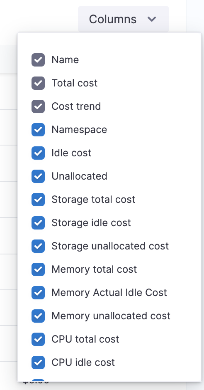Uncheck the Idle cost checkbox
The height and width of the screenshot is (390, 204).
pos(38,153)
